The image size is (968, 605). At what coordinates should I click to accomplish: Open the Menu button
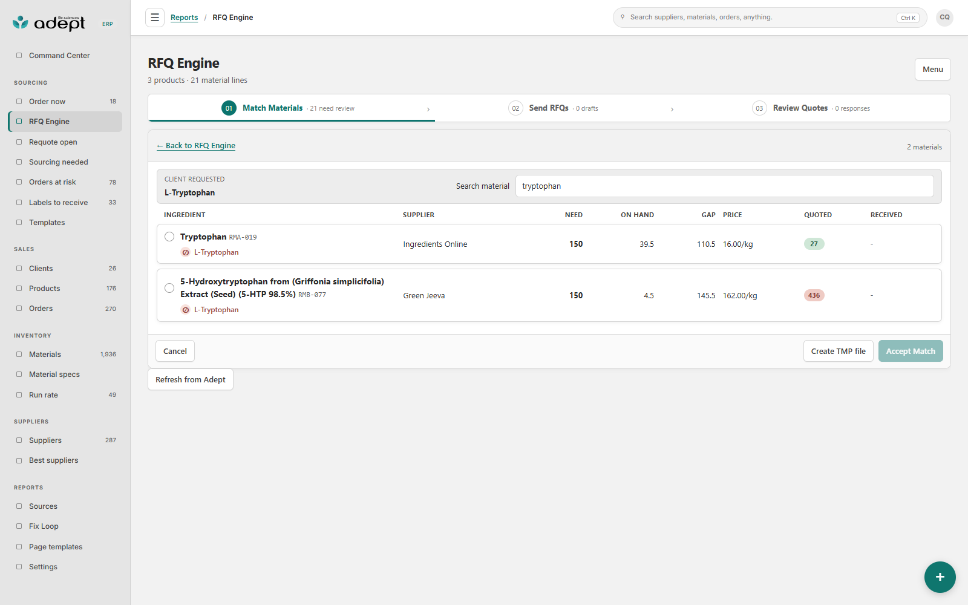pyautogui.click(x=932, y=70)
